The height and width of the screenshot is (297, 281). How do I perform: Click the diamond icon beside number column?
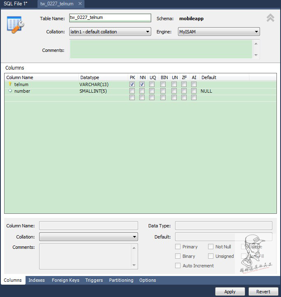click(10, 91)
